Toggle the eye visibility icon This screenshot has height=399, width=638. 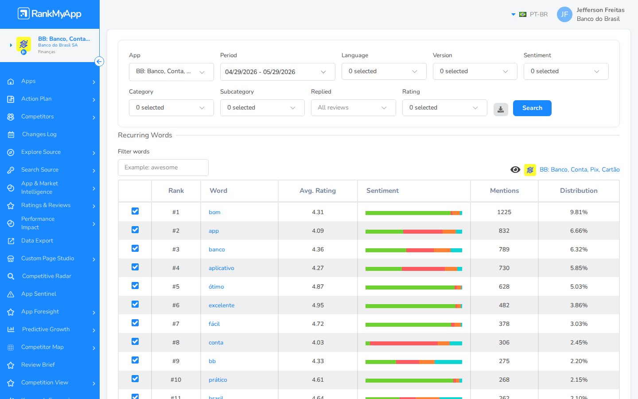point(515,169)
